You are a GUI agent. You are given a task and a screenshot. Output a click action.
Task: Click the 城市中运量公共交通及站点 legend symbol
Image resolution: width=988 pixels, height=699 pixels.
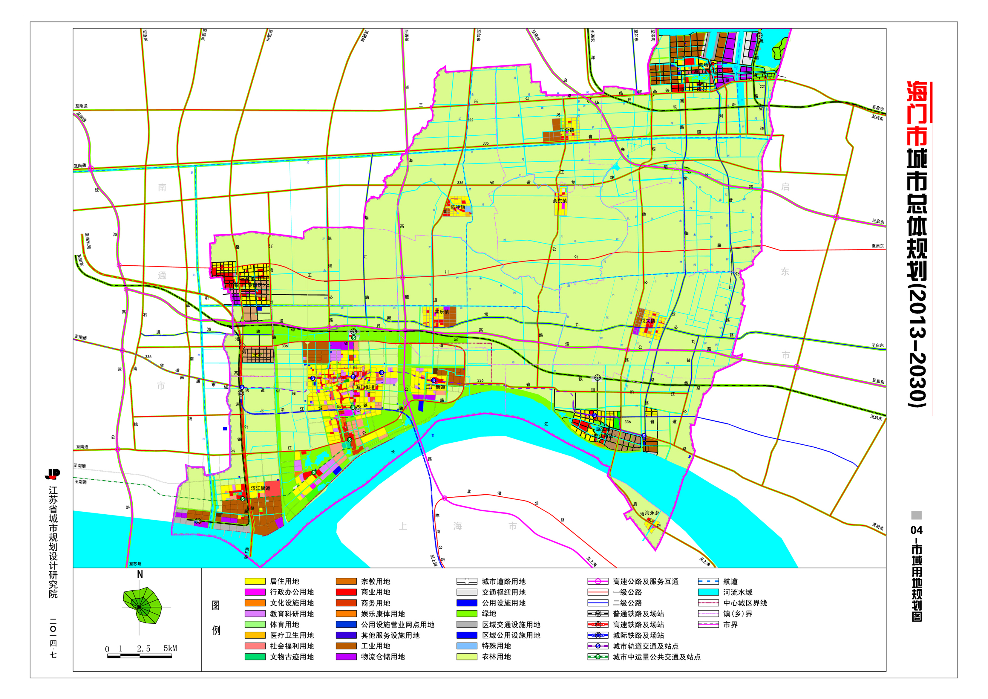point(598,657)
